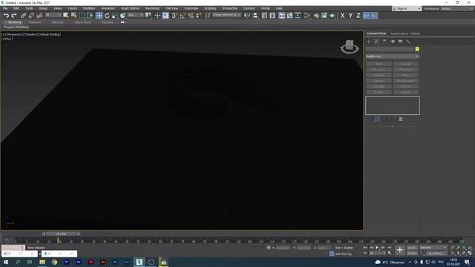Open the Rendering menu

click(x=152, y=8)
